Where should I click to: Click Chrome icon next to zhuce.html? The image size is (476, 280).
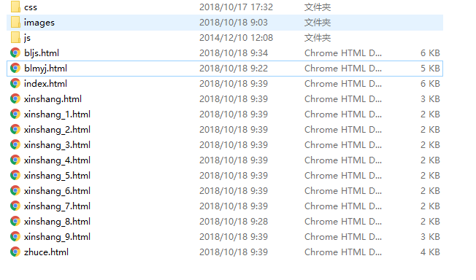tap(15, 252)
